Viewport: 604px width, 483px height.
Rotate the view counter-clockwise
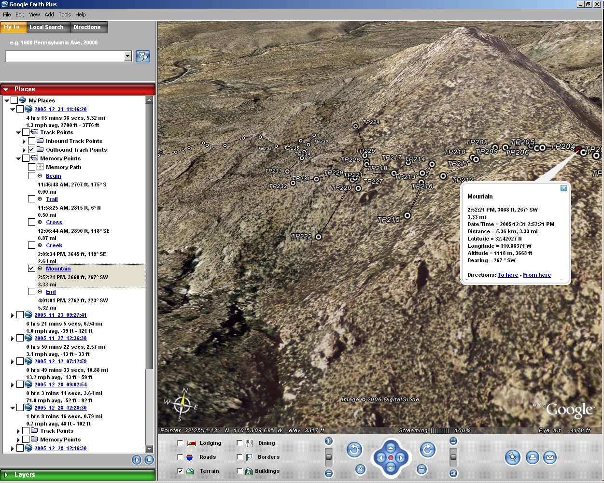(x=354, y=450)
